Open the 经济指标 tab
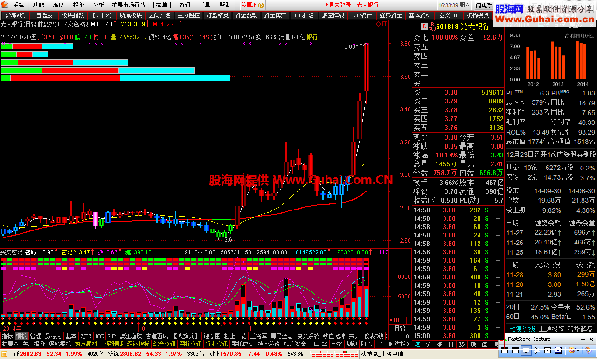Image resolution: width=597 pixels, height=359 pixels. [x=139, y=344]
